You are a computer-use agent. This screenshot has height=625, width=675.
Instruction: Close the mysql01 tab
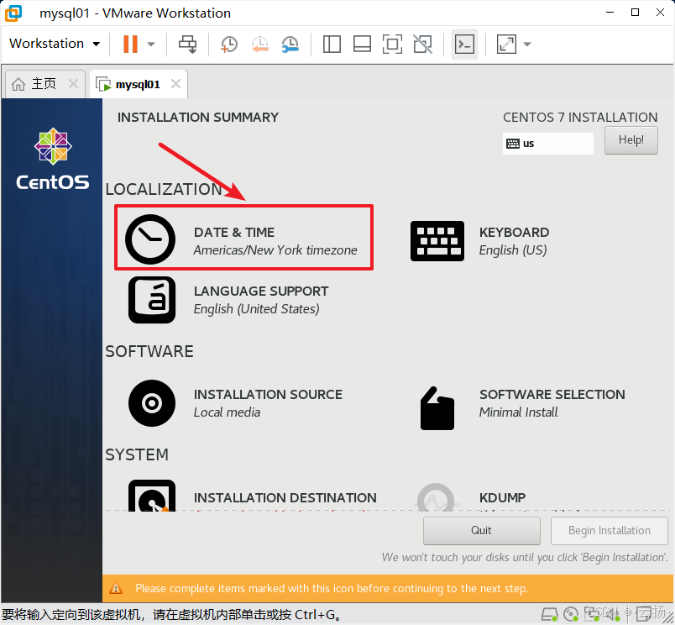pos(175,83)
